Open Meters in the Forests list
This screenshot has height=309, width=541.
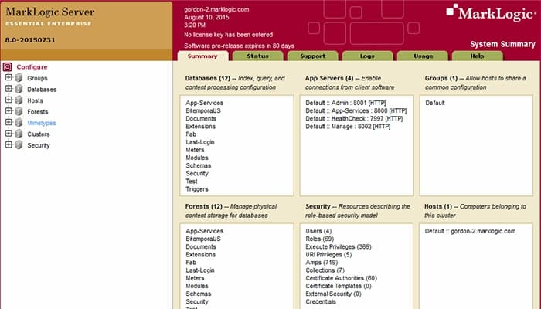tap(195, 278)
